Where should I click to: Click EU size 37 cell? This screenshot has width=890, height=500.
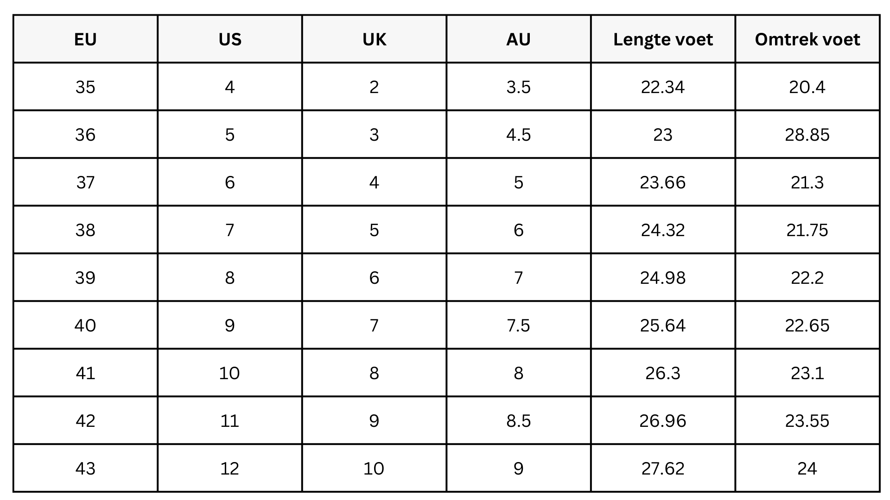click(85, 182)
